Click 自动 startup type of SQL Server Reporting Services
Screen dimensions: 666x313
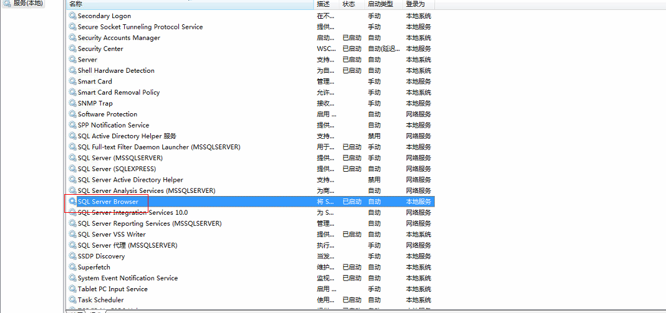(374, 223)
